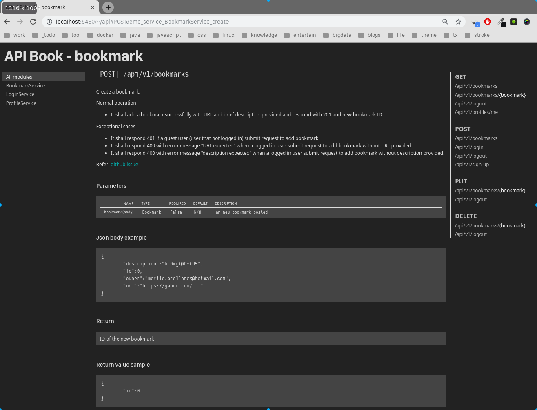Click the browser back arrow

pos(7,22)
